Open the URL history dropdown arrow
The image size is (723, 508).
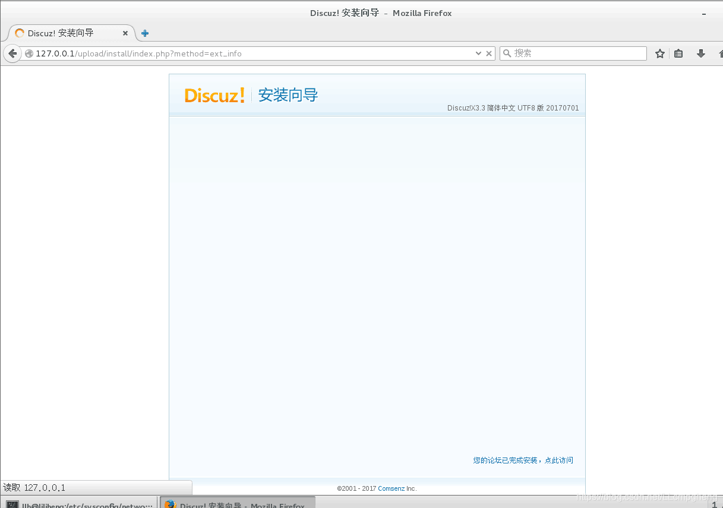[478, 53]
